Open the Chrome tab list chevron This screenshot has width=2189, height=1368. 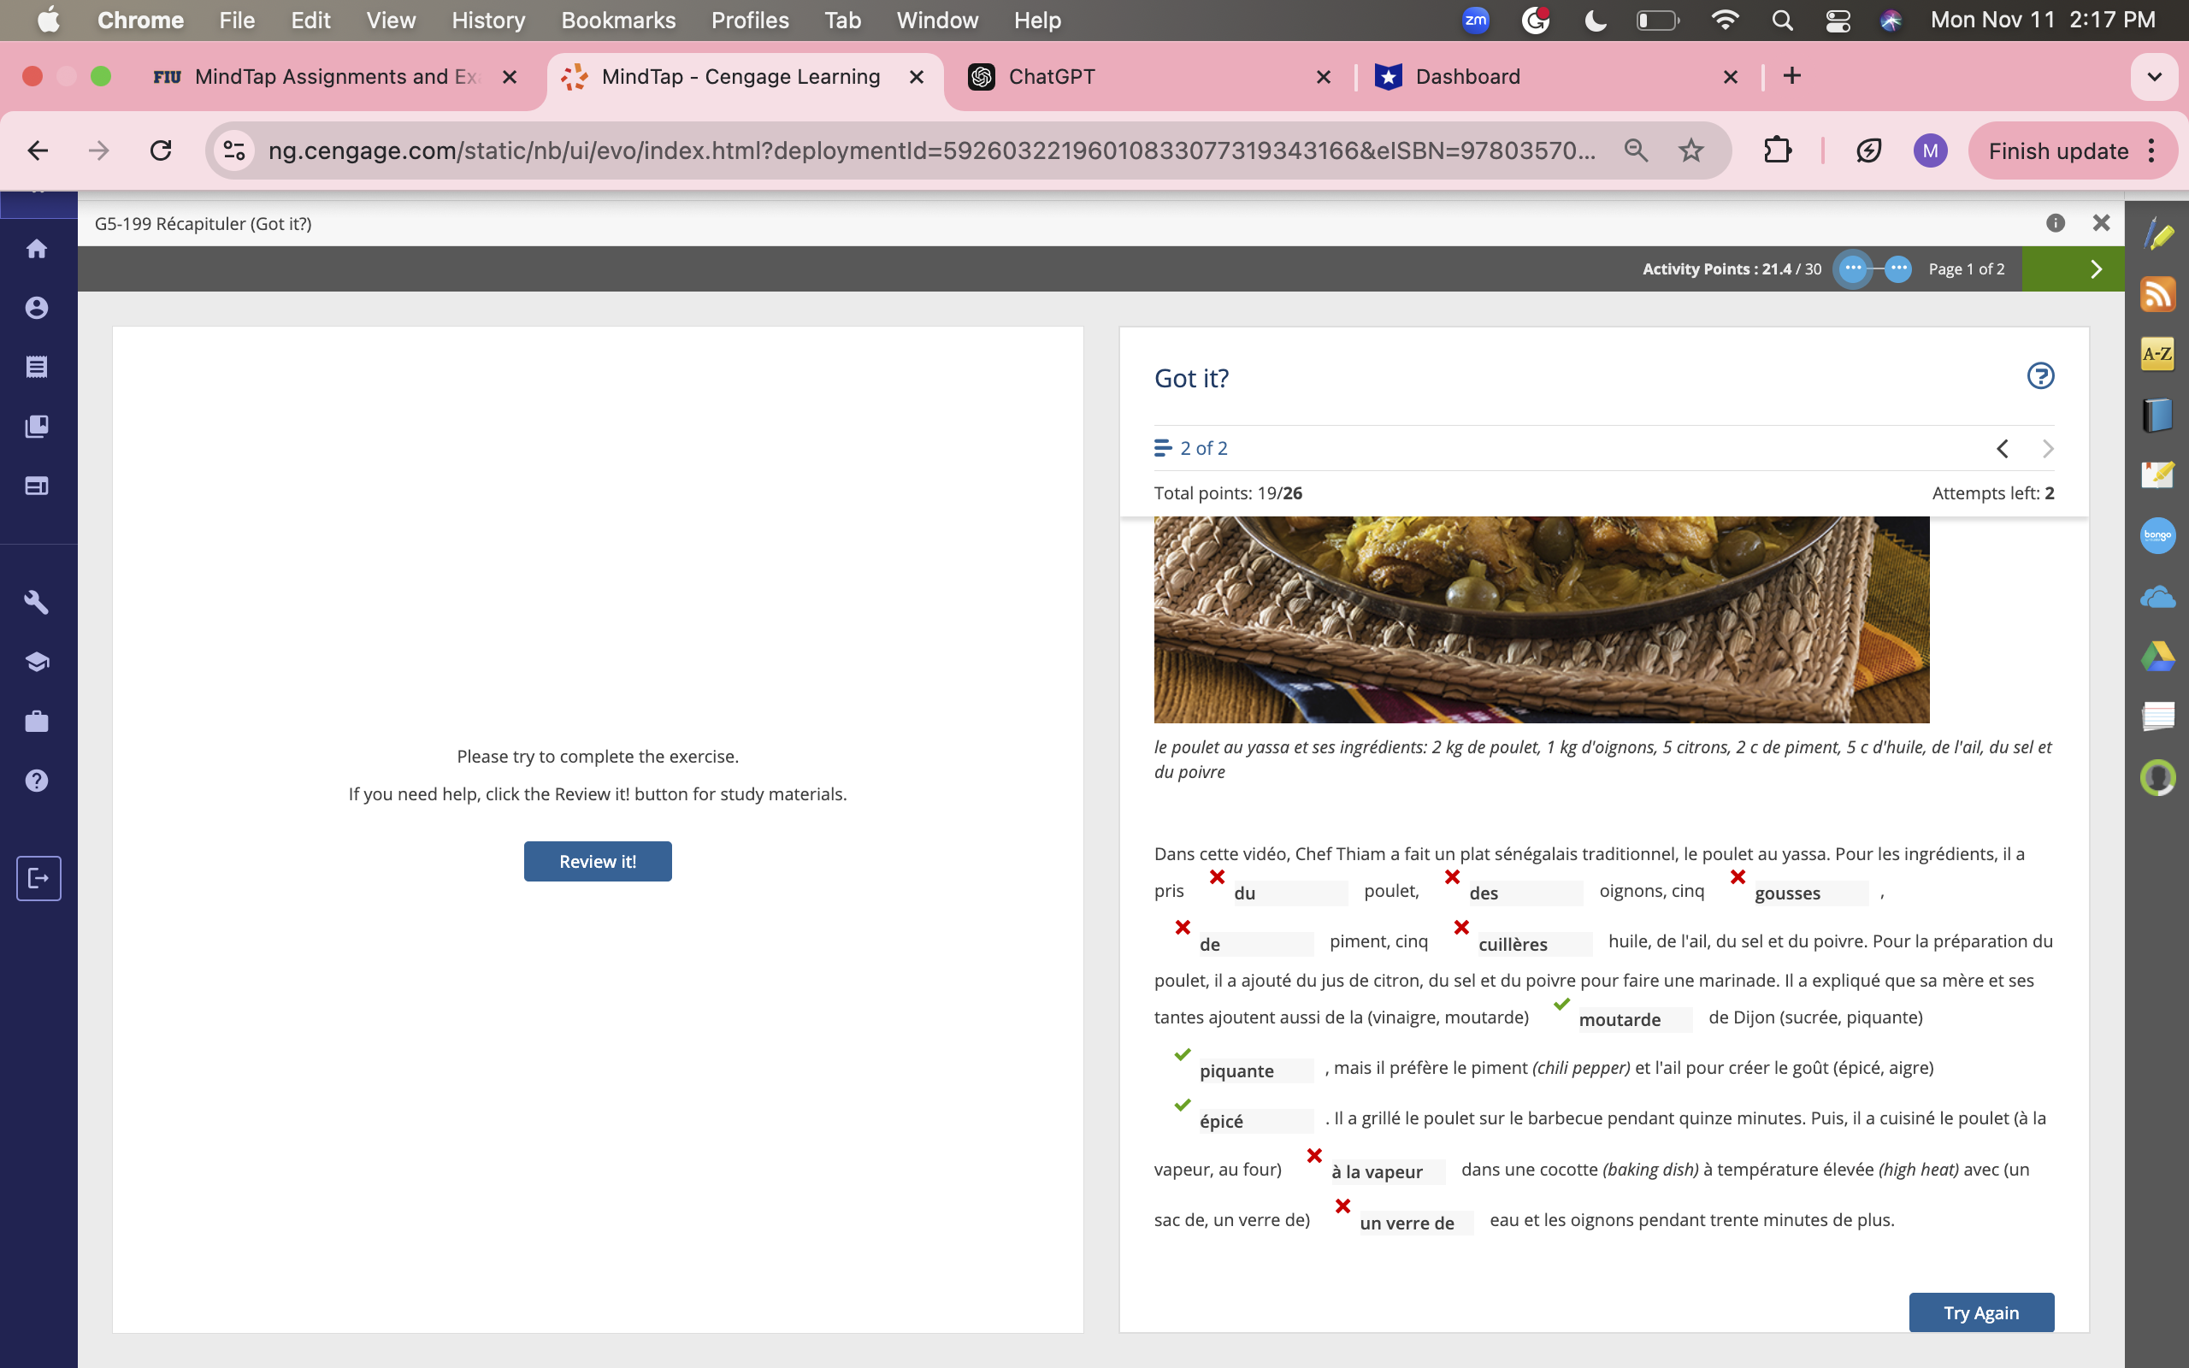2154,76
